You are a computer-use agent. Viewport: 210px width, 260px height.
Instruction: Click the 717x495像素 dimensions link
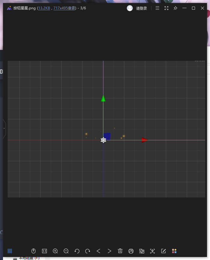[x=64, y=8]
